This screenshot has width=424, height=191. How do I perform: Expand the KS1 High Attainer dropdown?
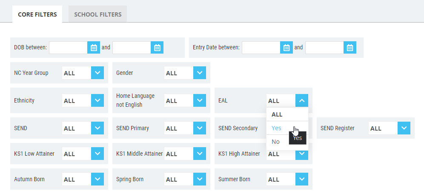tap(302, 155)
